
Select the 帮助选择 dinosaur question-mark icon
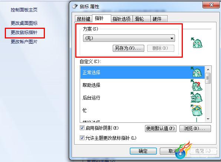pyautogui.click(x=196, y=85)
